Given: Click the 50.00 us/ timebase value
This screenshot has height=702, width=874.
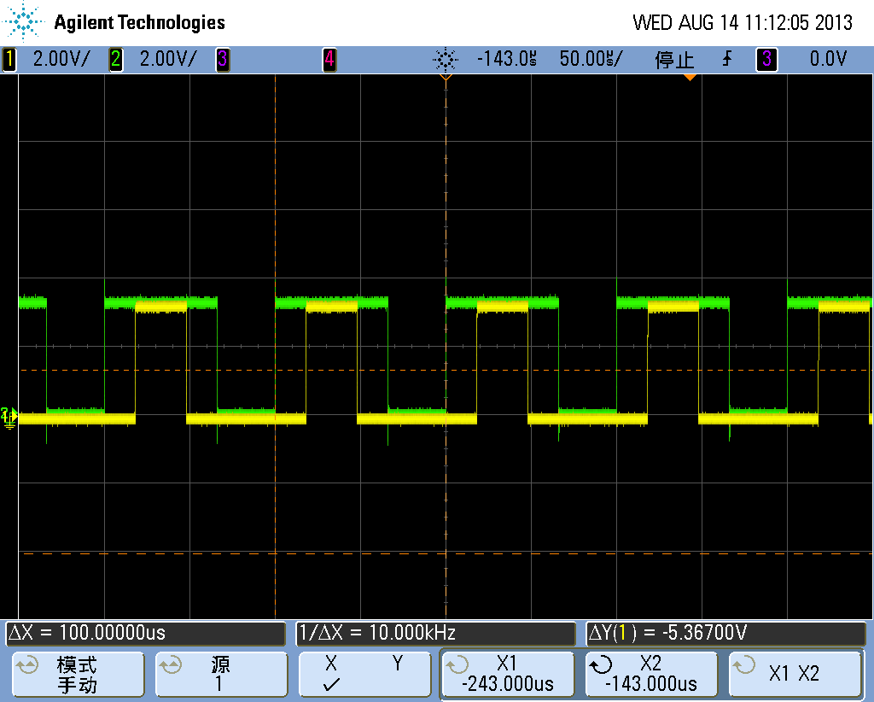Looking at the screenshot, I should [591, 59].
